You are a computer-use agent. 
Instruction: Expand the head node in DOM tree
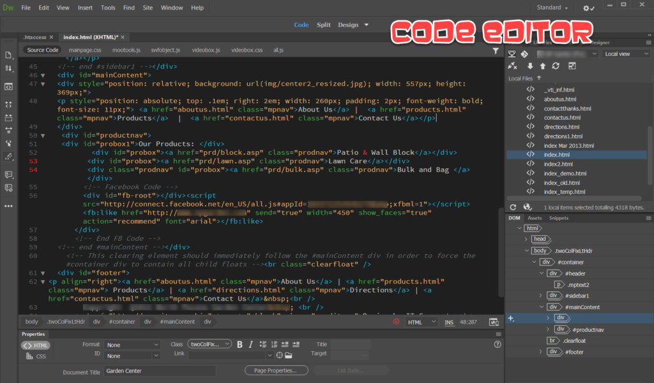pos(526,239)
